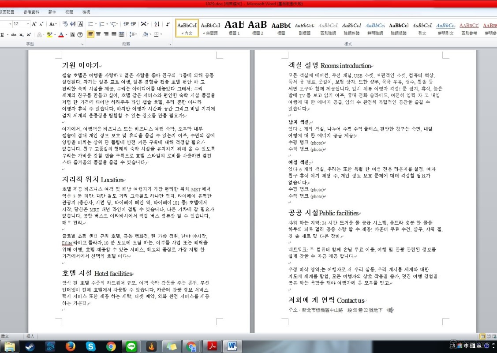Screen dimensions: 497x353
Task: Justify the paragraph text
Action: (114, 34)
